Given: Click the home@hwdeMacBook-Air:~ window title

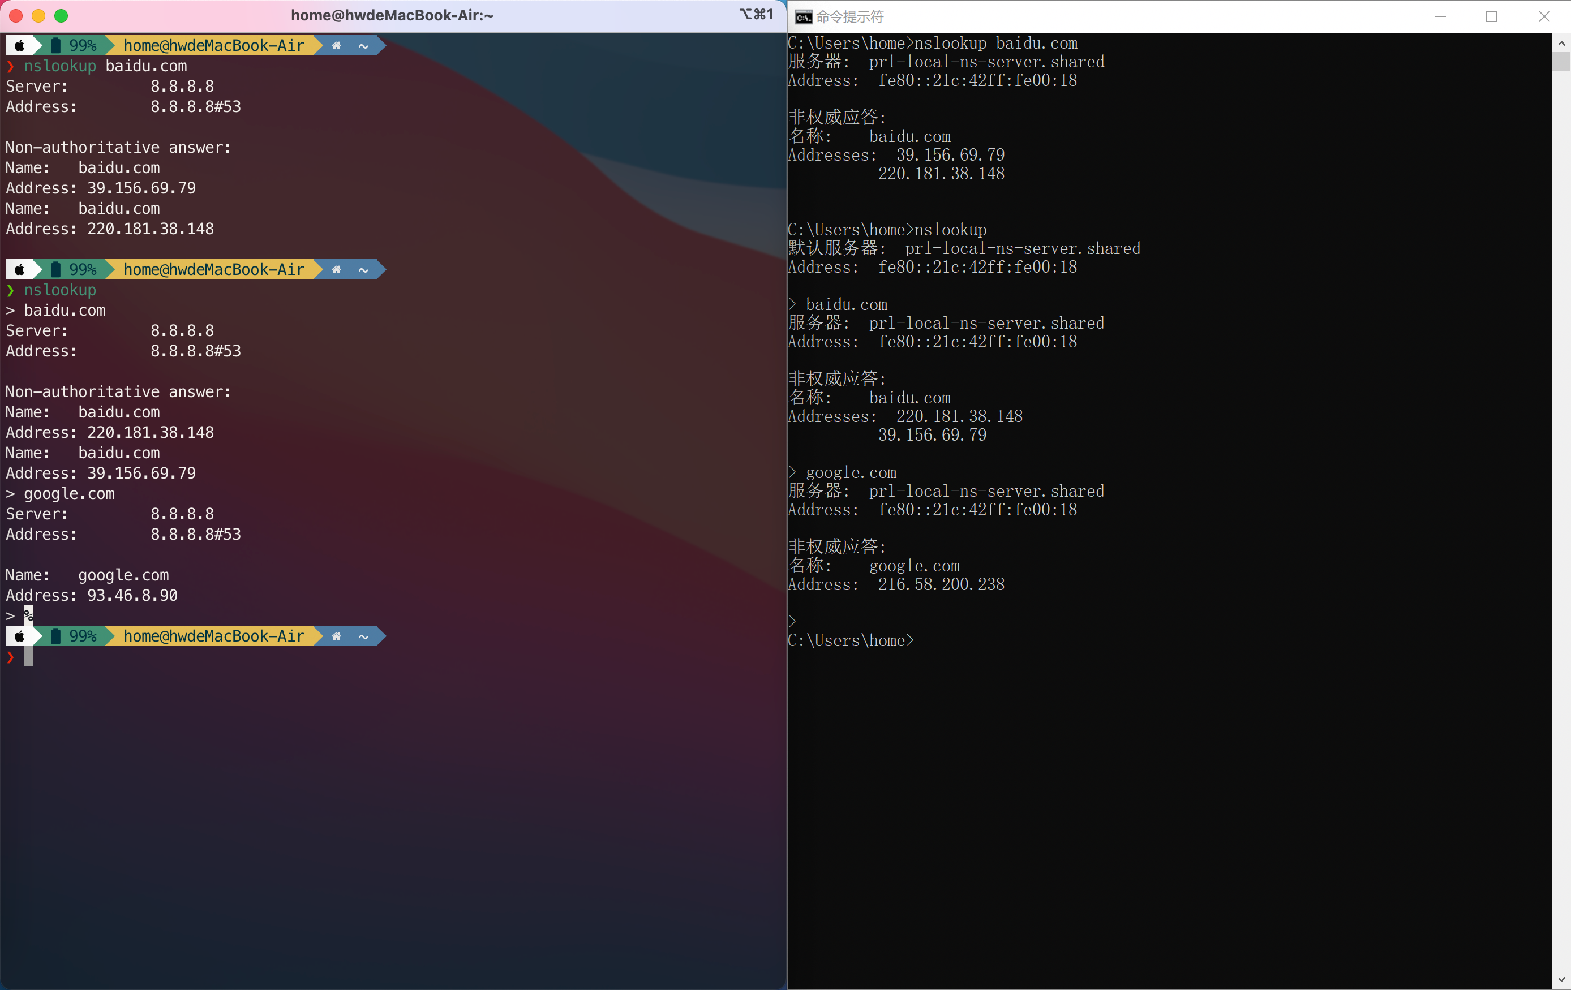Looking at the screenshot, I should pos(392,16).
